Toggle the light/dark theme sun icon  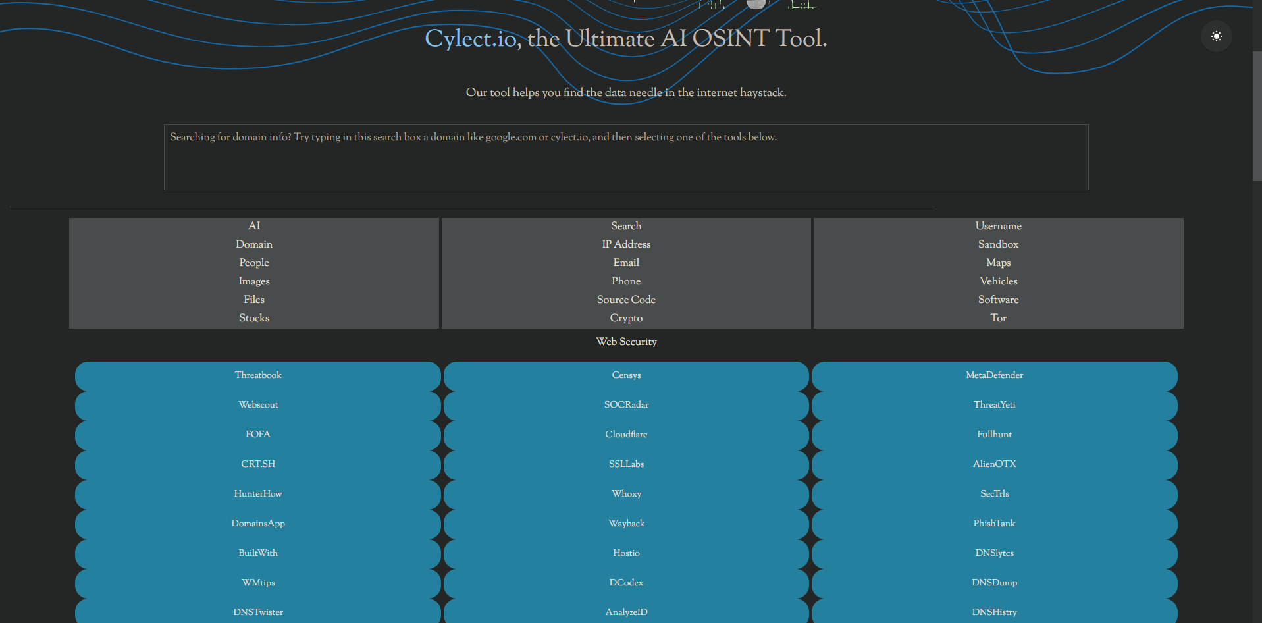1216,36
